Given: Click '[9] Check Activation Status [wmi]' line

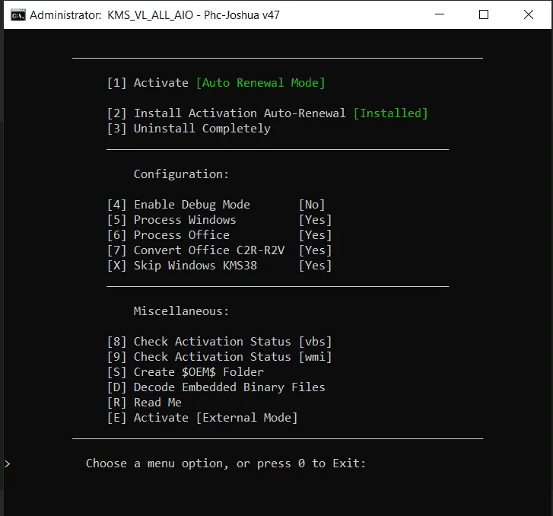Looking at the screenshot, I should (220, 357).
